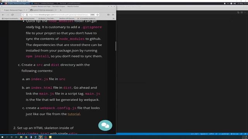The image size is (248, 139).
Task: Select the Project Restaurant Page taskbar window
Action: pos(17,3)
